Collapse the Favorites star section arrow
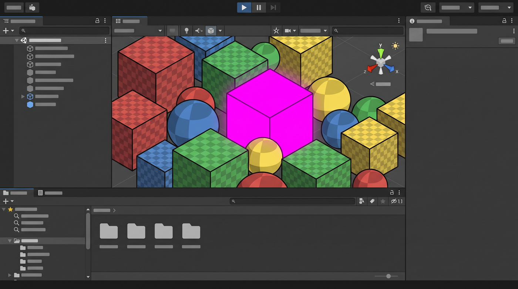518x289 pixels. point(4,209)
